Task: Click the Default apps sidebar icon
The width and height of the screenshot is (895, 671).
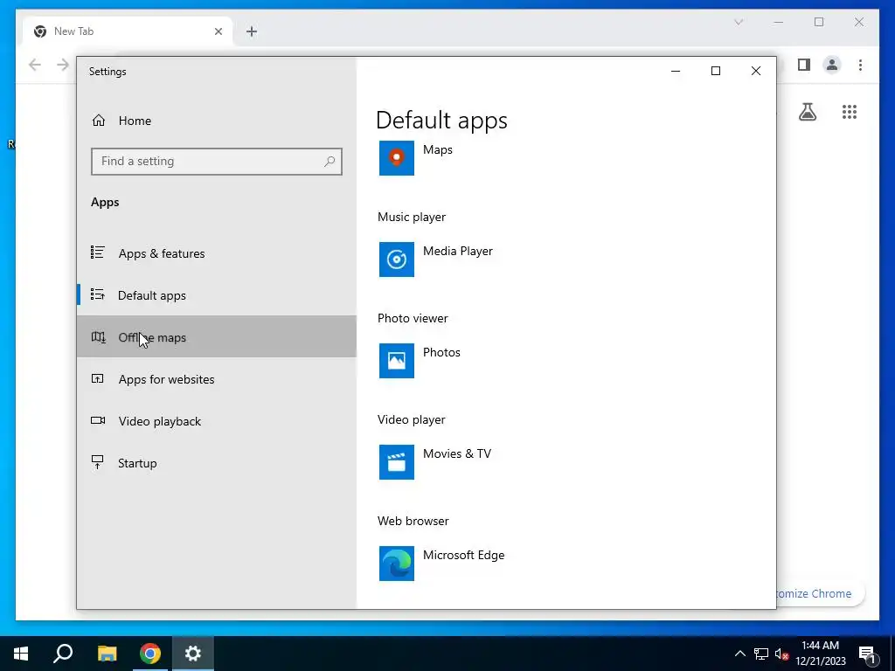Action: (98, 294)
